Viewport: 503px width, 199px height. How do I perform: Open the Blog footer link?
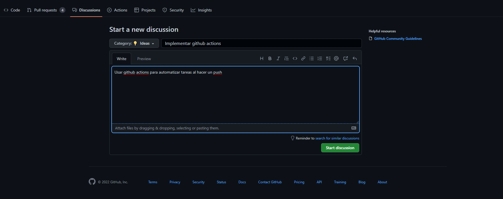[362, 182]
